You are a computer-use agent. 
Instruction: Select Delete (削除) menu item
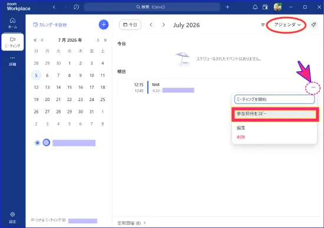click(241, 137)
